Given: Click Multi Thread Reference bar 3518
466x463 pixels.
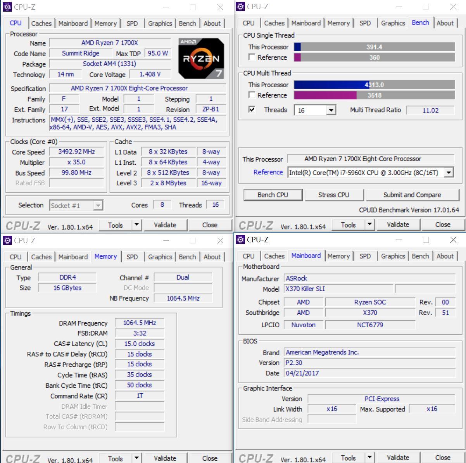Looking at the screenshot, I should click(374, 95).
